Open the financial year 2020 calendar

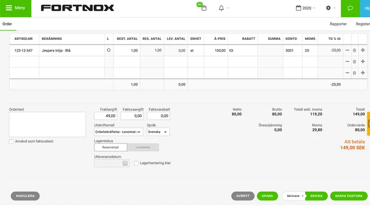point(305,8)
